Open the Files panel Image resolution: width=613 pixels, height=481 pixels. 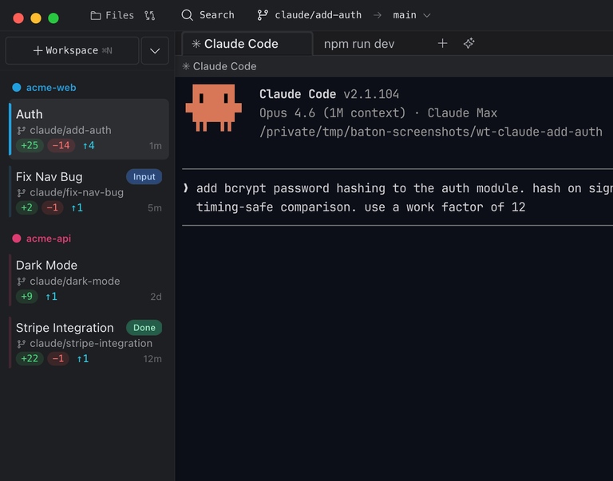[x=113, y=15]
